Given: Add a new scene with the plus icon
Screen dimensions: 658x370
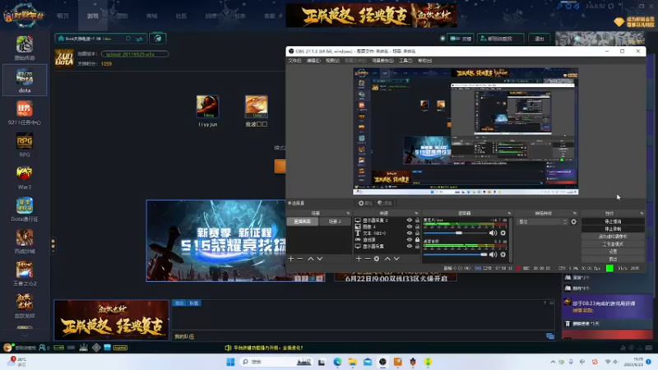Looking at the screenshot, I should coord(291,258).
